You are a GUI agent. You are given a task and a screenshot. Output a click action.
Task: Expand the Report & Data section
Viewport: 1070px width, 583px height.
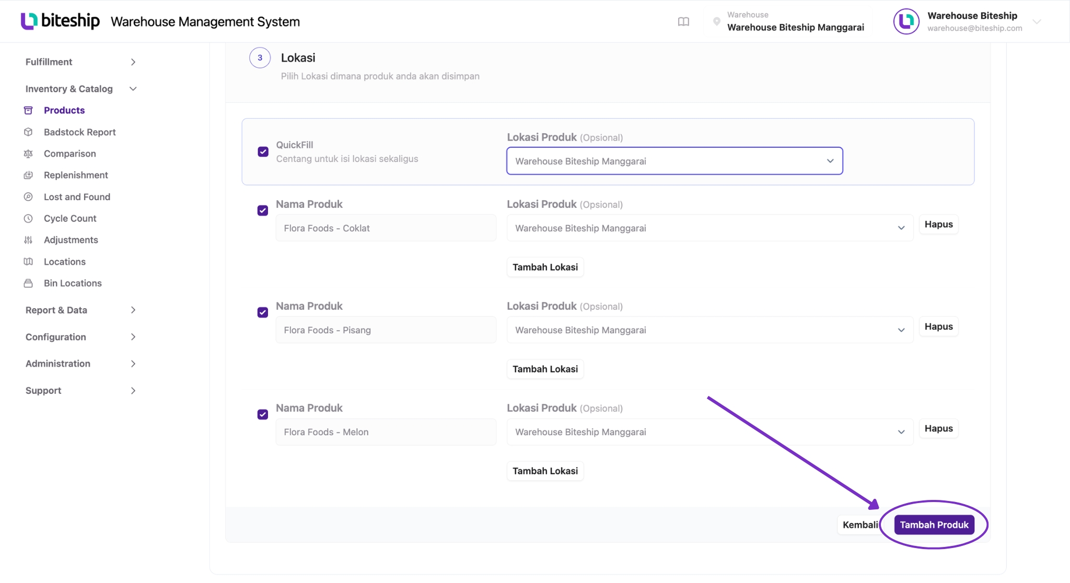(x=81, y=310)
